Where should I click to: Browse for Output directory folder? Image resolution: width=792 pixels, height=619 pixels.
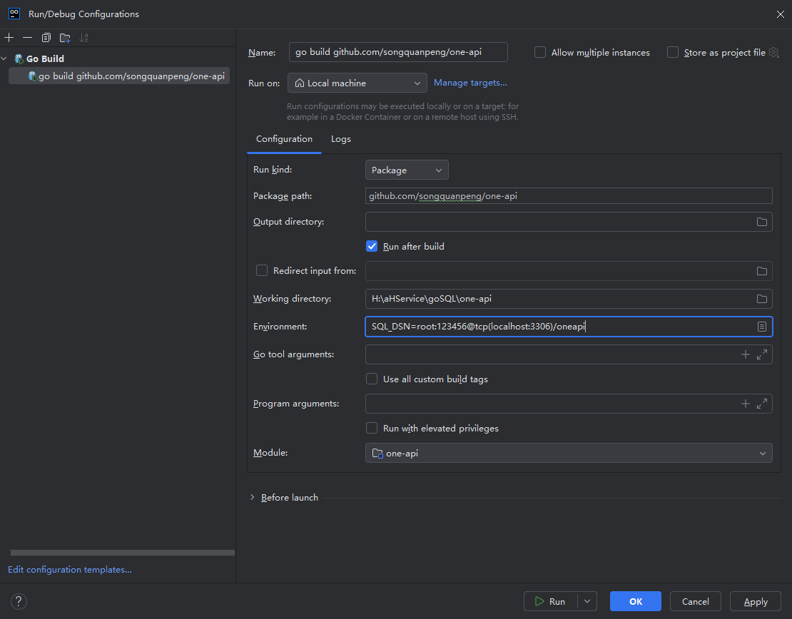[761, 222]
